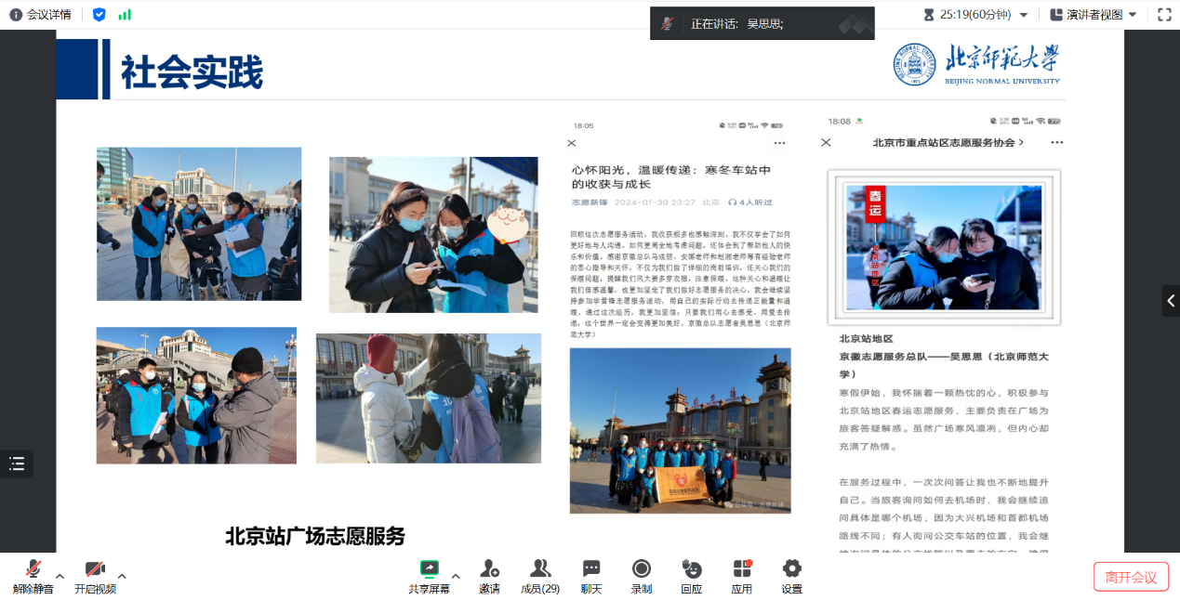Toggle fullscreen mode
The width and height of the screenshot is (1180, 600).
(1165, 14)
